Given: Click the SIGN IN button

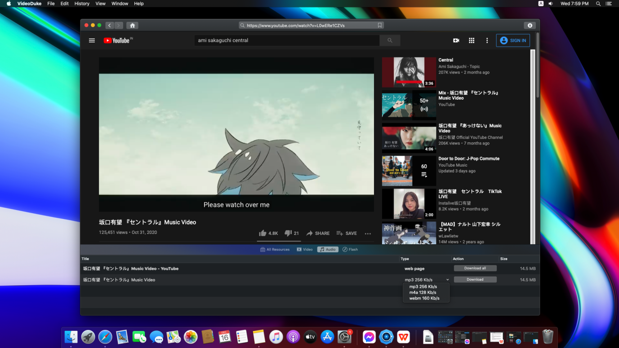Looking at the screenshot, I should pyautogui.click(x=513, y=40).
